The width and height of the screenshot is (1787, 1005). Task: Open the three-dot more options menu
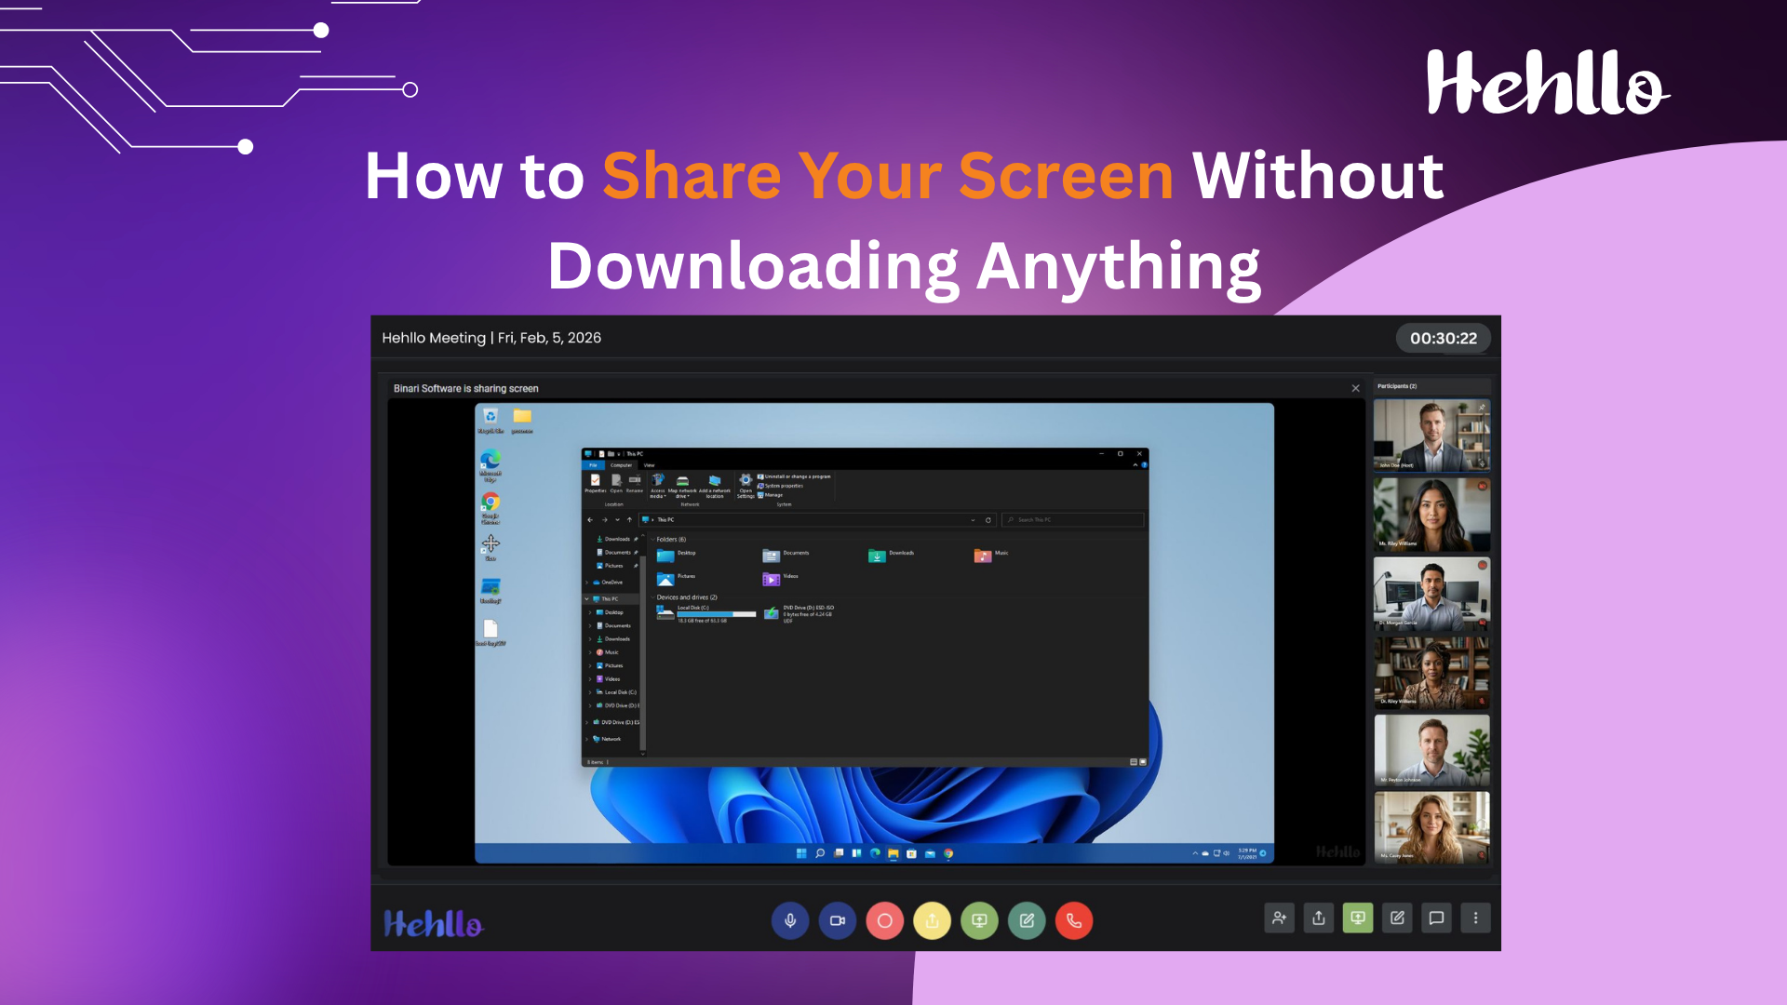click(x=1475, y=918)
